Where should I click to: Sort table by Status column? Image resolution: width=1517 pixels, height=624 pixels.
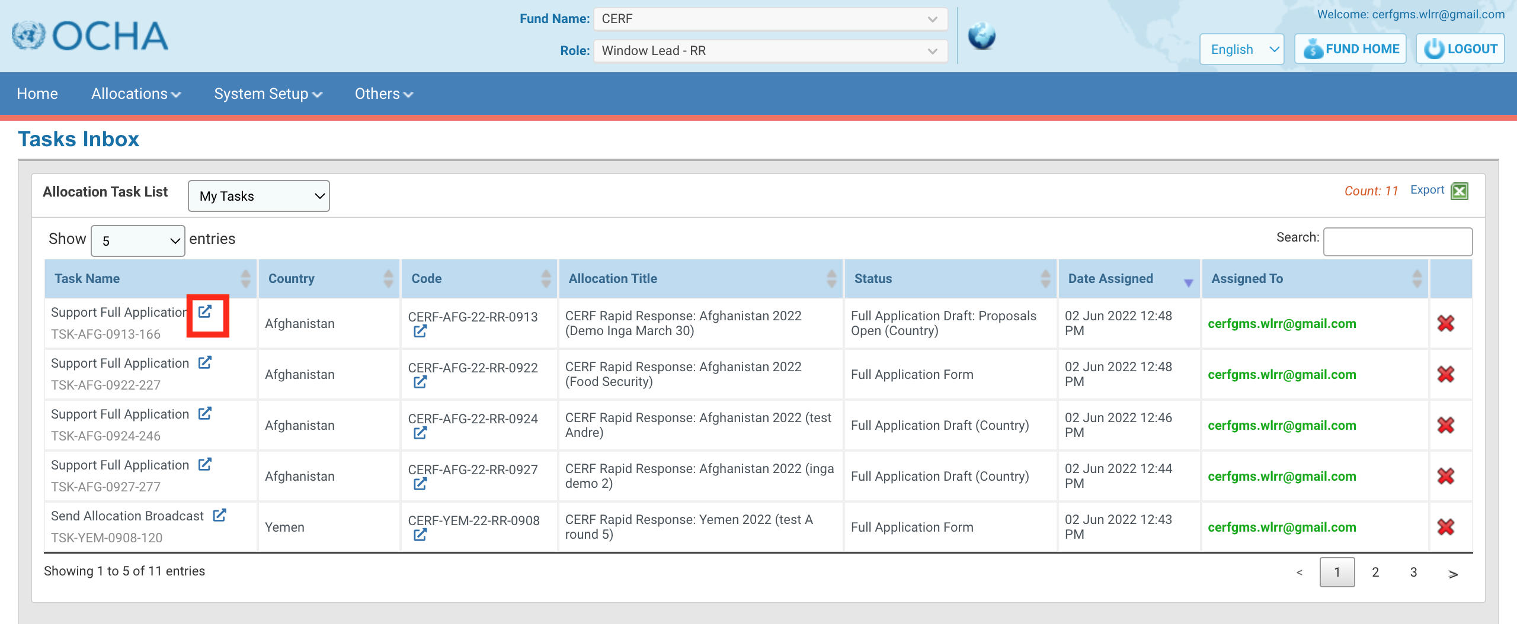click(950, 279)
